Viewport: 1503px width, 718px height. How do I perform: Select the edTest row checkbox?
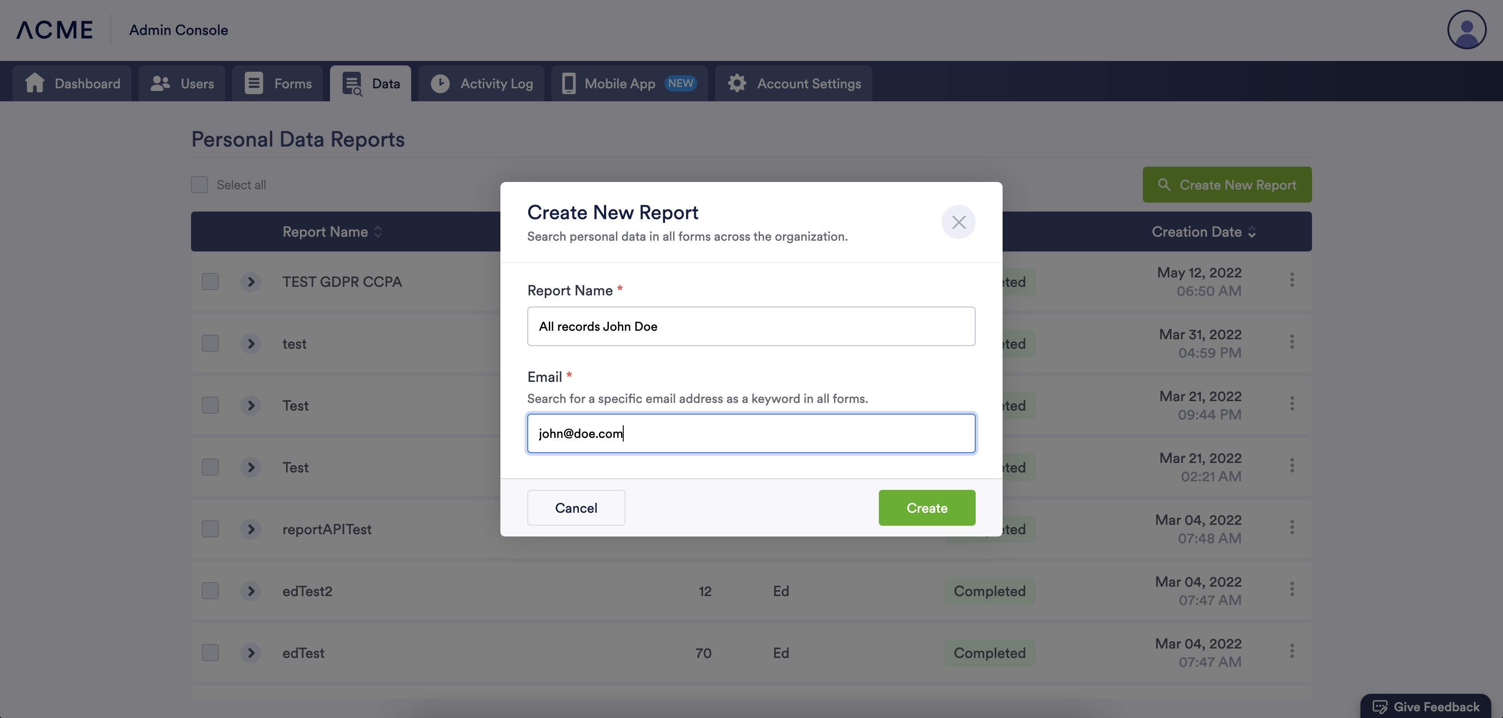210,653
